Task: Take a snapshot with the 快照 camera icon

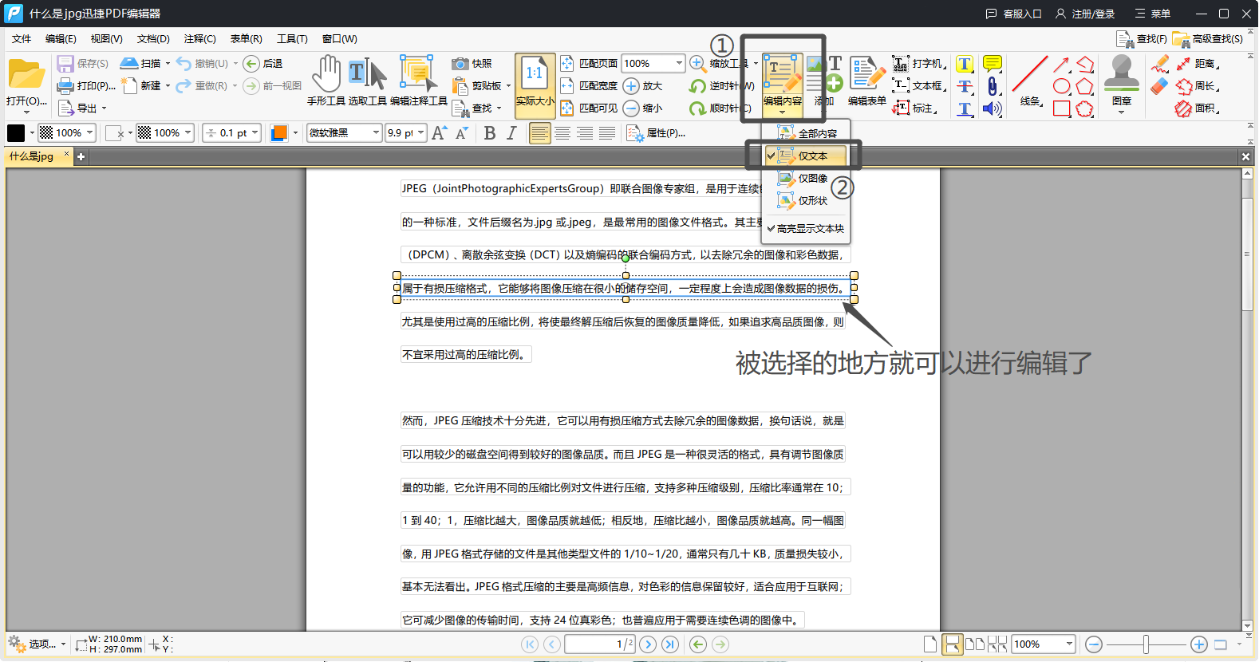Action: click(460, 64)
